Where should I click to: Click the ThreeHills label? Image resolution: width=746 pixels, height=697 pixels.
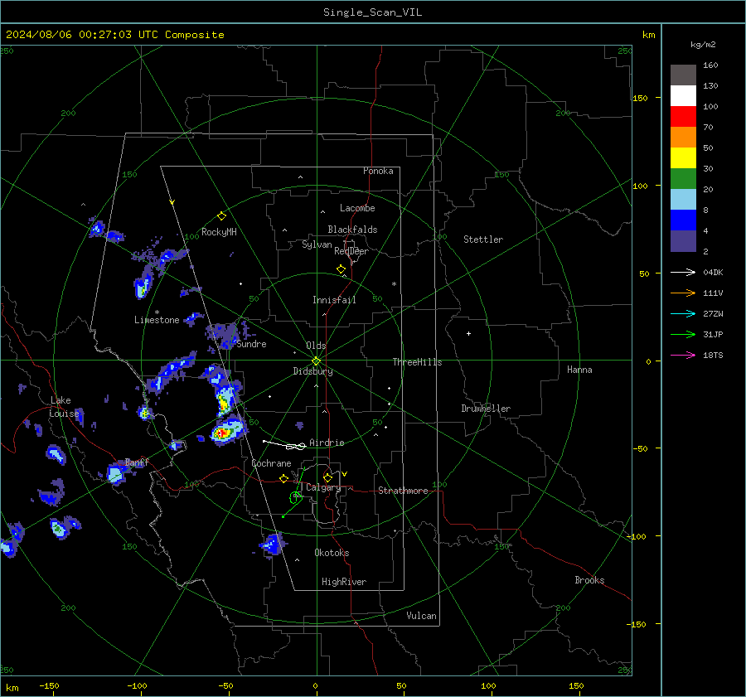[x=417, y=362]
